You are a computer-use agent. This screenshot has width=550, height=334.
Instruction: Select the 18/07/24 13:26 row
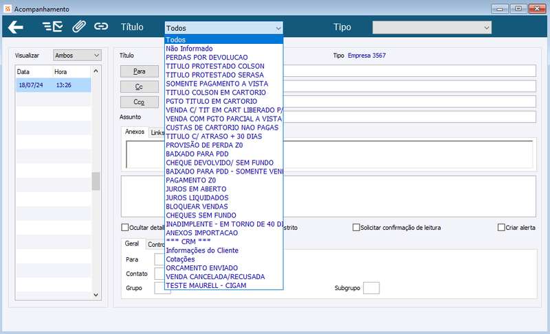coord(54,85)
